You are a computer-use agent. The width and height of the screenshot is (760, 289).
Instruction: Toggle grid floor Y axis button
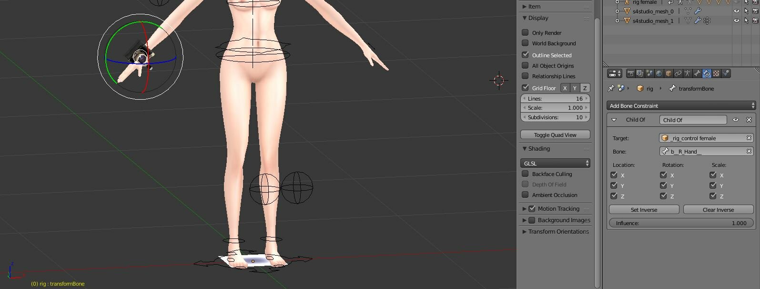(x=575, y=88)
